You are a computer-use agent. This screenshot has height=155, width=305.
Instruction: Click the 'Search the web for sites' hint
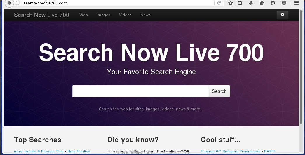coord(151,109)
